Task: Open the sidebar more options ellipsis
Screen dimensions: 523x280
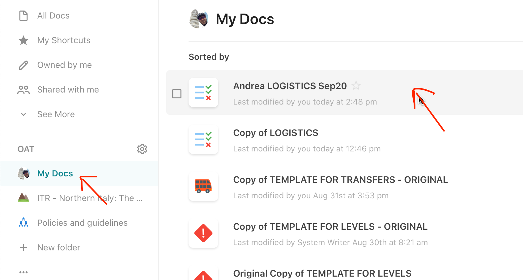Action: (x=23, y=272)
